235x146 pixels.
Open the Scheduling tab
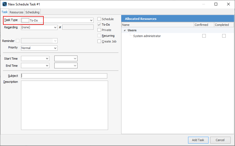[32, 12]
